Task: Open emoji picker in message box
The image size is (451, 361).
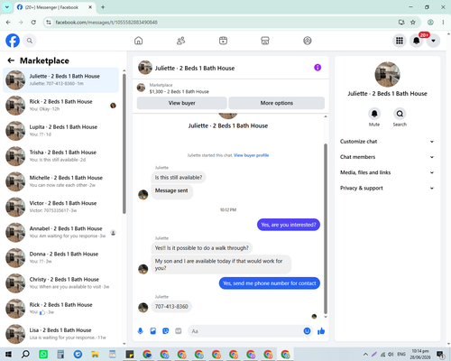Action: coord(307,331)
